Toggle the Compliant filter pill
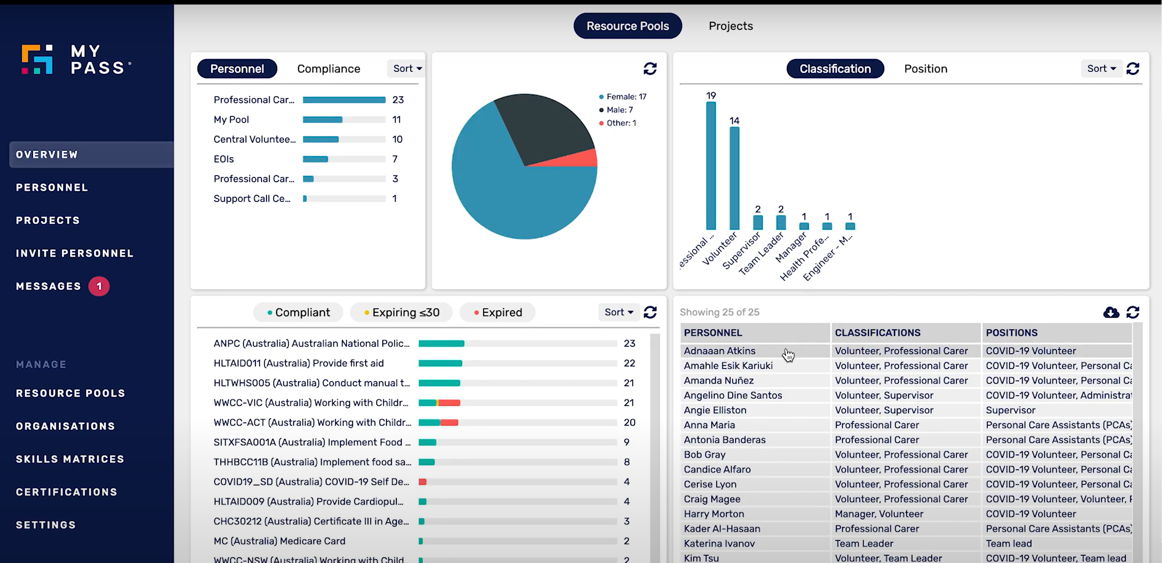1162x563 pixels. (298, 312)
